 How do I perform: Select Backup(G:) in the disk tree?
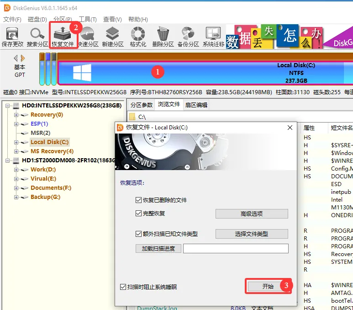pos(46,197)
